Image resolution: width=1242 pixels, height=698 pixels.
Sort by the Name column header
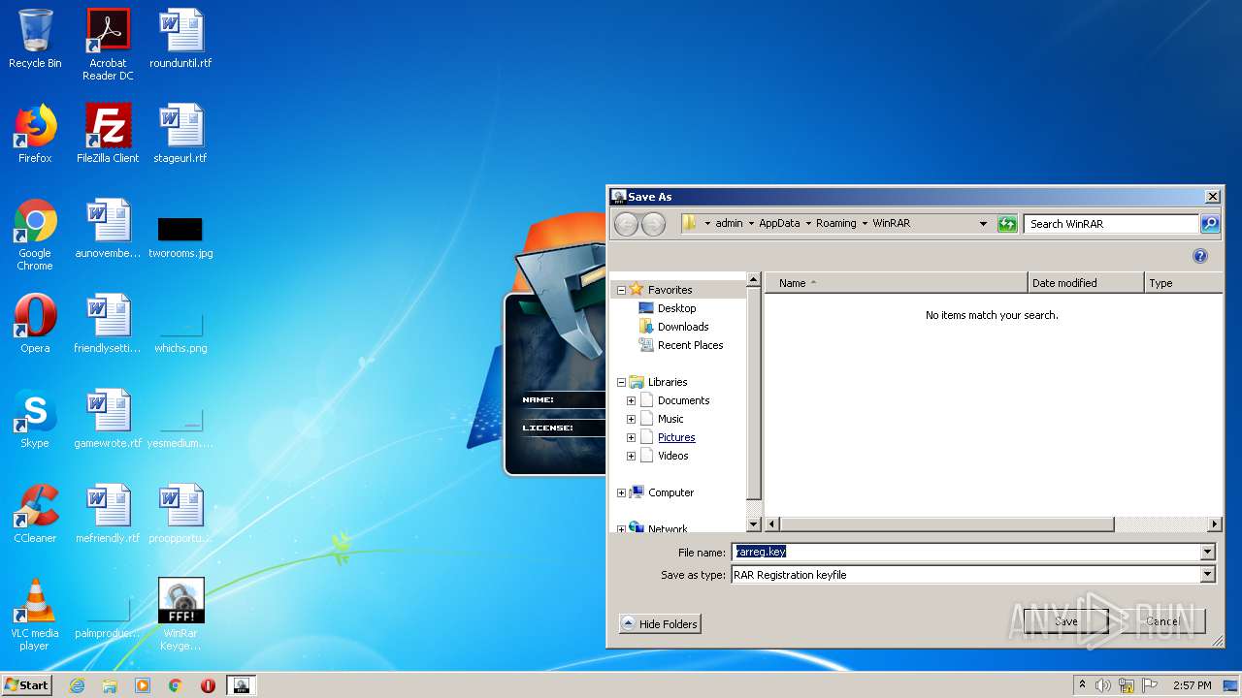896,283
